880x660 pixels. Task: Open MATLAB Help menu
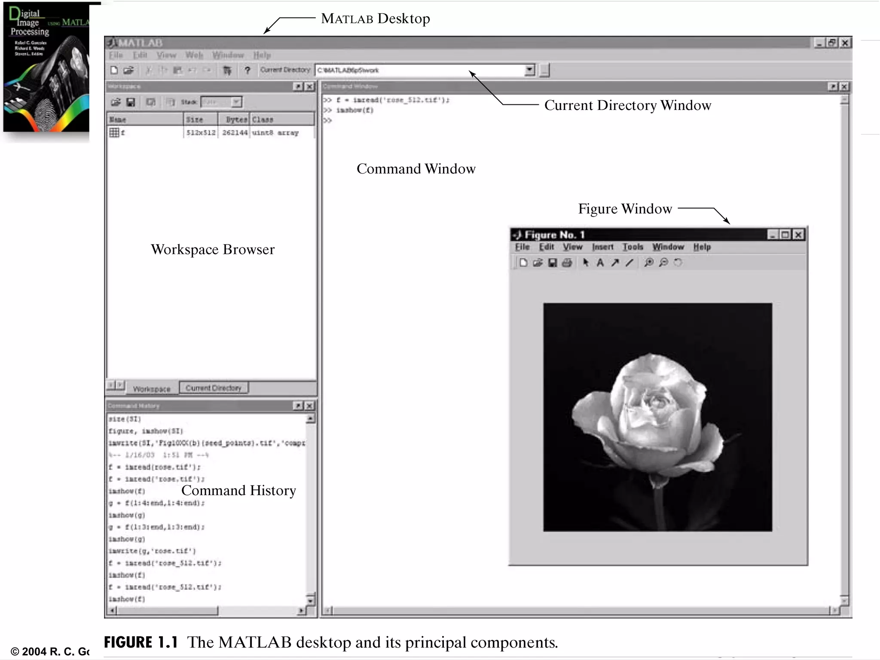262,55
